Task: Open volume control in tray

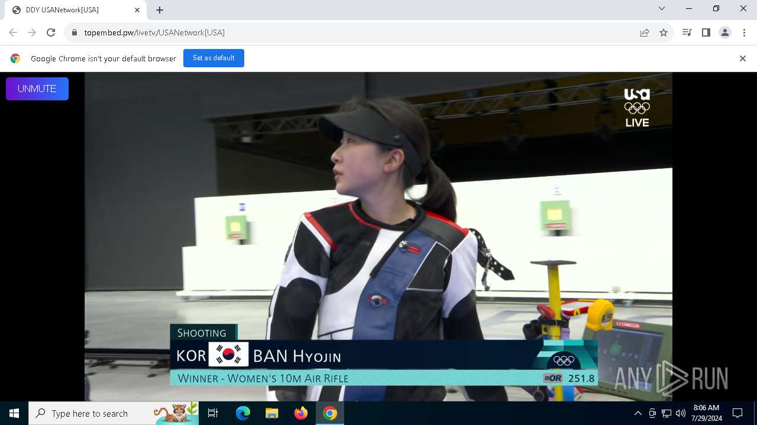Action: click(x=681, y=413)
